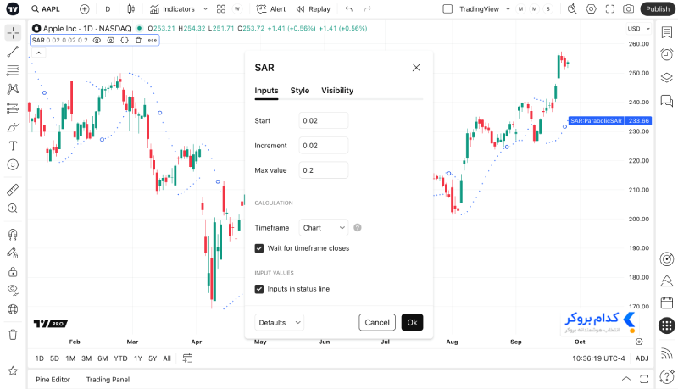Select the 6M date range

(103, 358)
